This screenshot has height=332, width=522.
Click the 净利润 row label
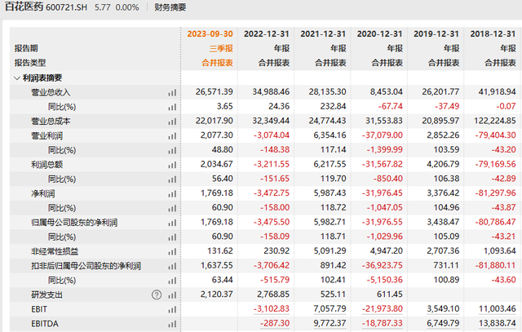pos(43,193)
